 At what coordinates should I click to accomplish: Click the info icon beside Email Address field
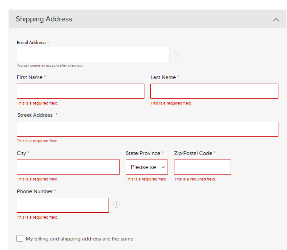[177, 54]
